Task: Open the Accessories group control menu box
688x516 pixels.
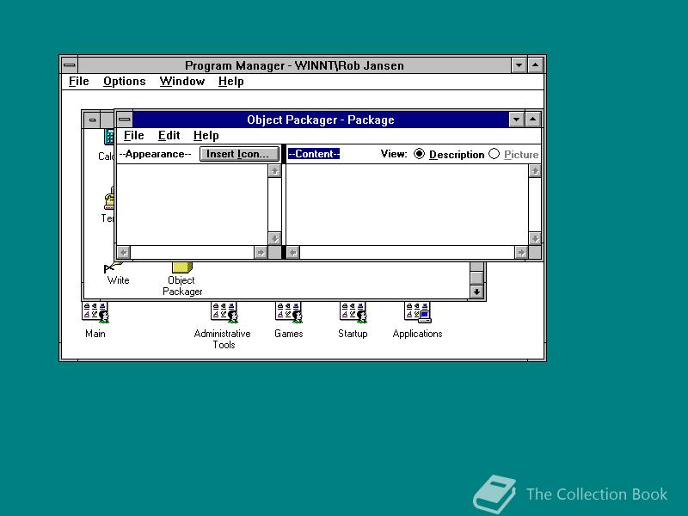Action: coord(92,120)
